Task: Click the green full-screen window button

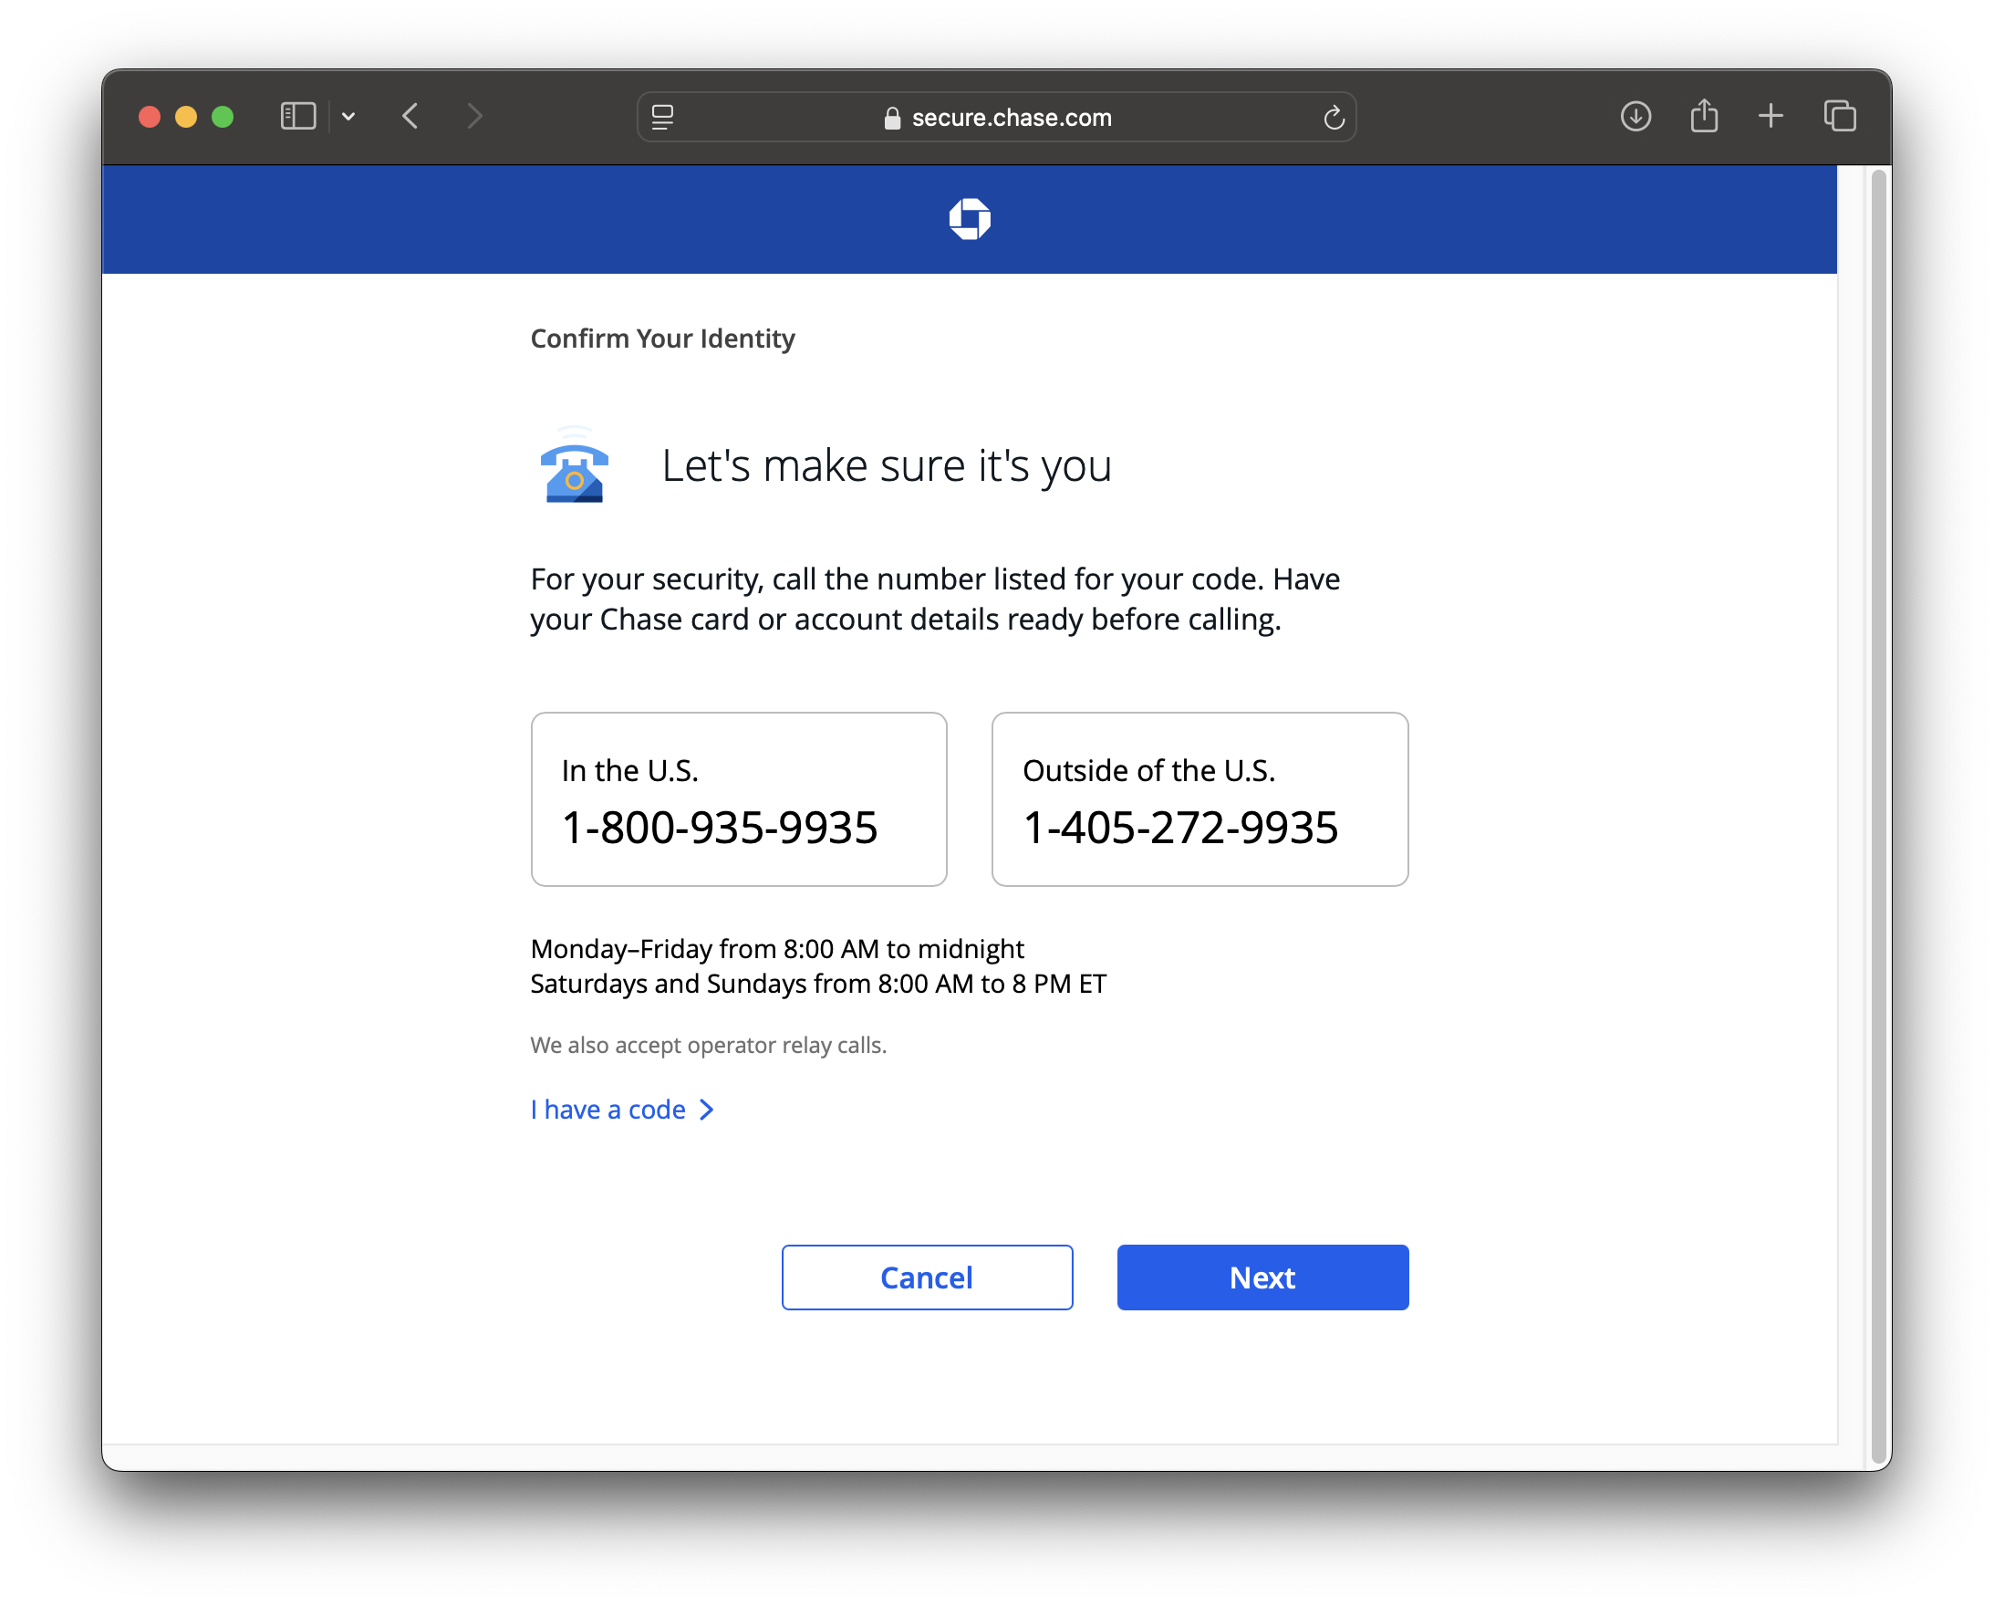Action: point(223,117)
